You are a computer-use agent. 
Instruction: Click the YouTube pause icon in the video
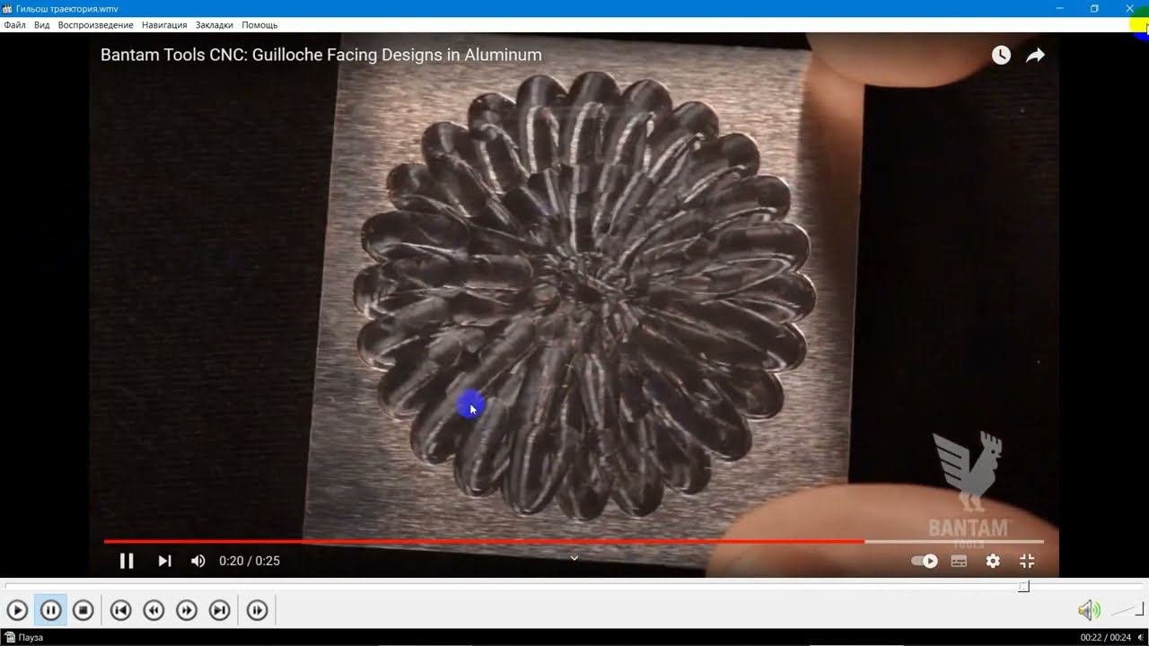[127, 561]
